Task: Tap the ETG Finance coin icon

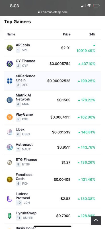Action: 10,162
